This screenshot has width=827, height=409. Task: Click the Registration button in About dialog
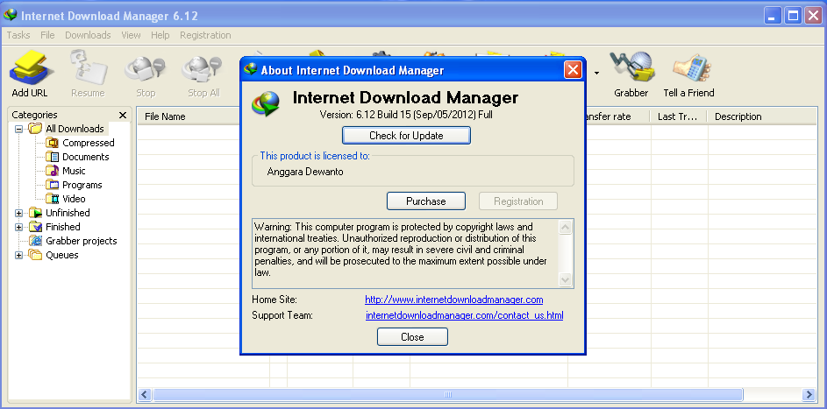(518, 201)
